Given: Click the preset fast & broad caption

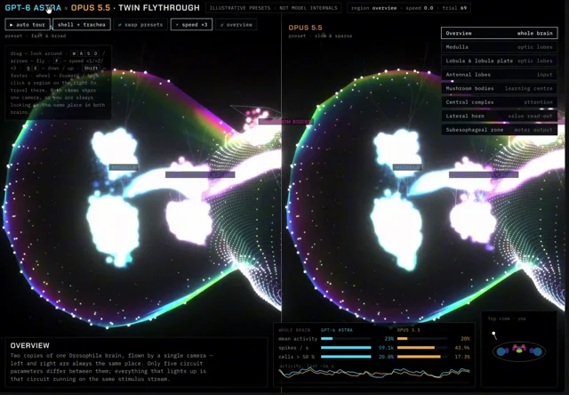Looking at the screenshot, I should (x=36, y=36).
